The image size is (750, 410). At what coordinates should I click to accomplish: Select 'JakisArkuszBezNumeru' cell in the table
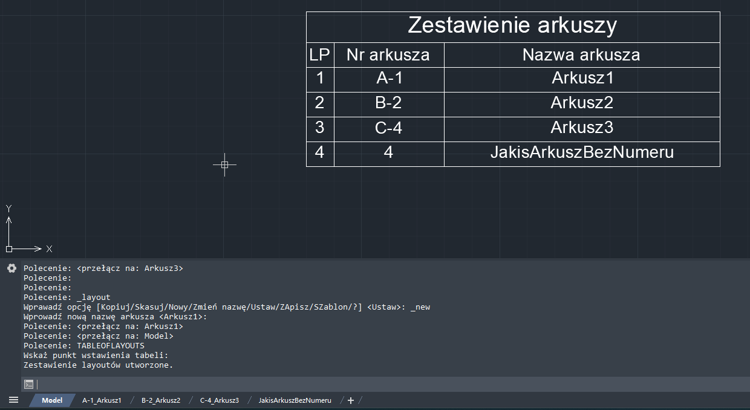(581, 153)
